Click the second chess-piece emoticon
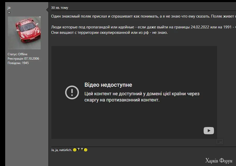Viewport: 236px width, 166px height. click(x=82, y=149)
